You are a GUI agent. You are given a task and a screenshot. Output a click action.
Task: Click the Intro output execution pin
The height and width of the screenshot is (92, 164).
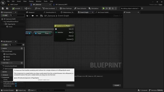coord(73,29)
